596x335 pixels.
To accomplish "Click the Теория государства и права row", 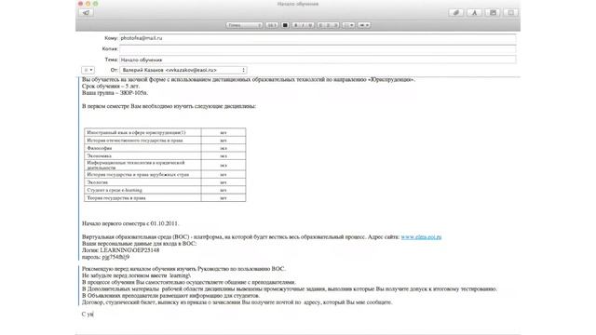I will (x=165, y=198).
